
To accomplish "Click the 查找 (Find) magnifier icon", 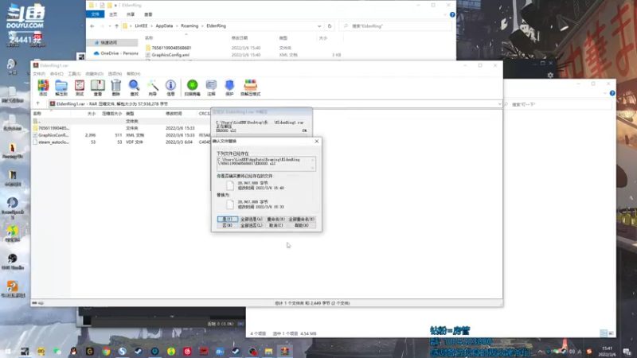I will (x=134, y=88).
